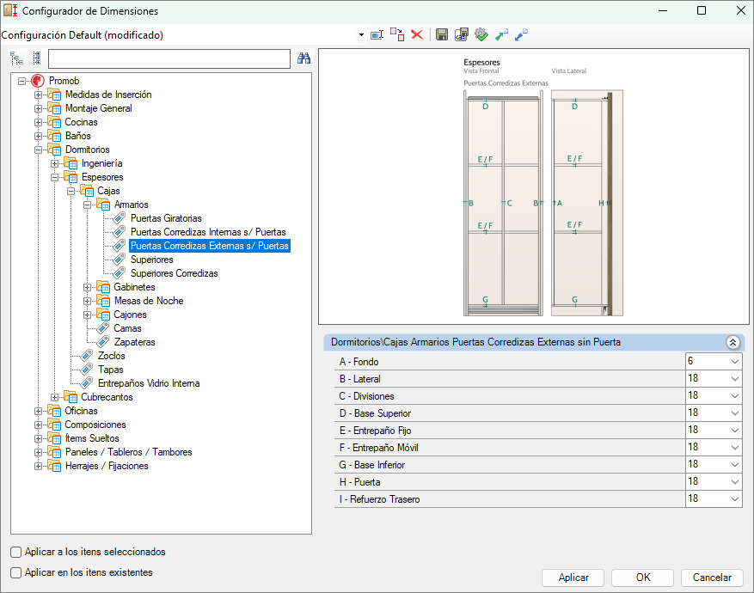Screen dimensions: 754x593
Task: Collapse all tree nodes icon
Action: pos(37,58)
